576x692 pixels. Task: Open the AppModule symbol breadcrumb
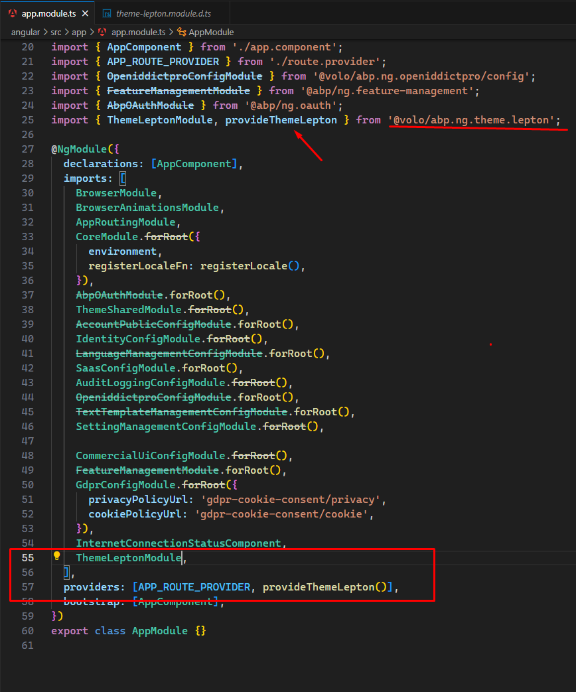tap(211, 32)
